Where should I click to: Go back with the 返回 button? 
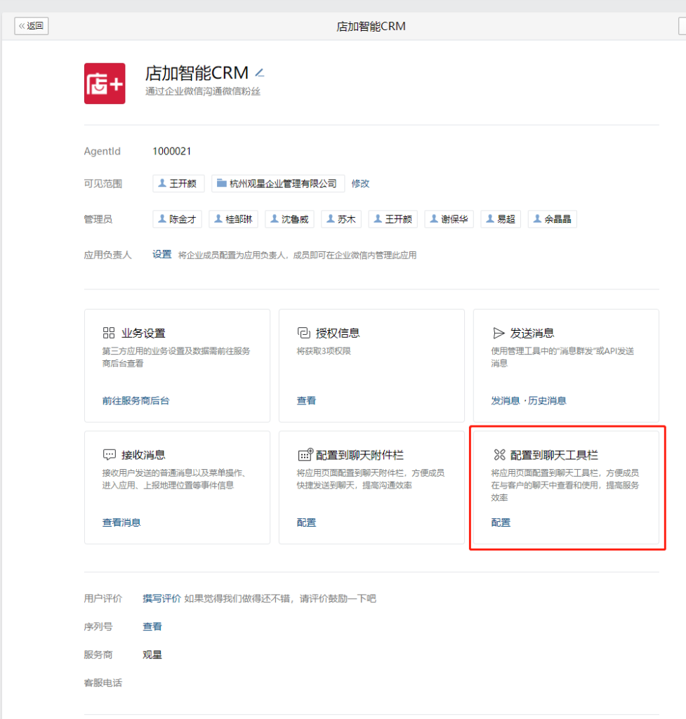31,26
